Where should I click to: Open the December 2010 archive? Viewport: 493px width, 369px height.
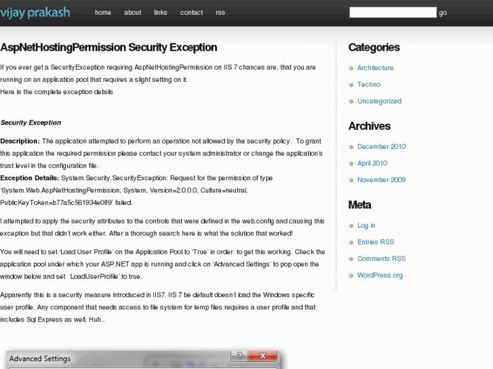[x=381, y=147]
